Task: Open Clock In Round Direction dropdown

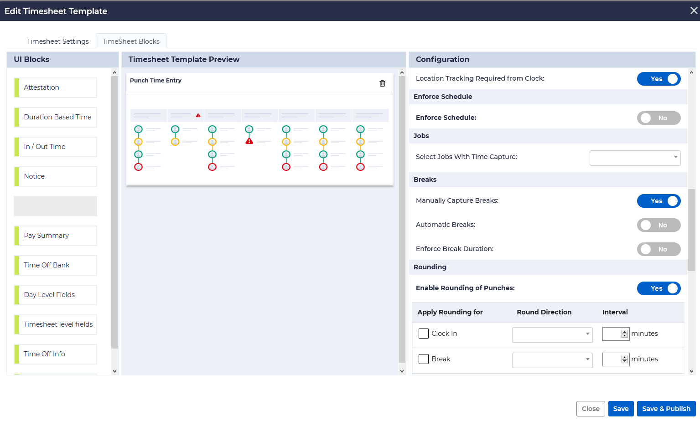Action: 552,334
